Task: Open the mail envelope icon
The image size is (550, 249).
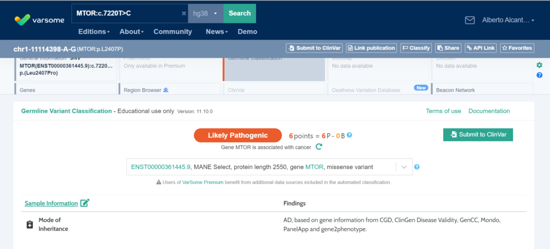Action: (470, 20)
